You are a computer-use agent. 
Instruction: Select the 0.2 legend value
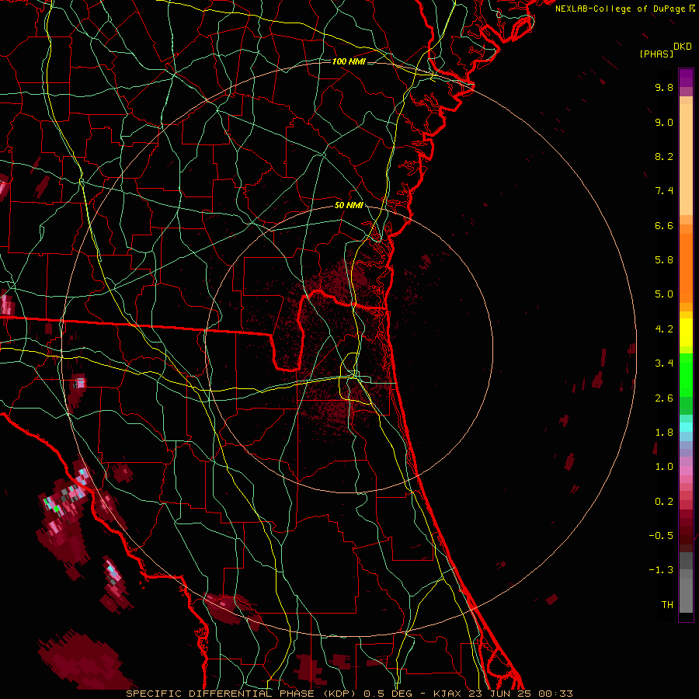point(664,502)
